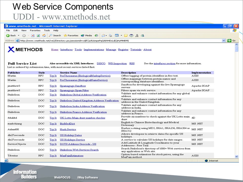The width and height of the screenshot is (243, 182).
Task: Open the Manage navigation link
Action: point(111,50)
